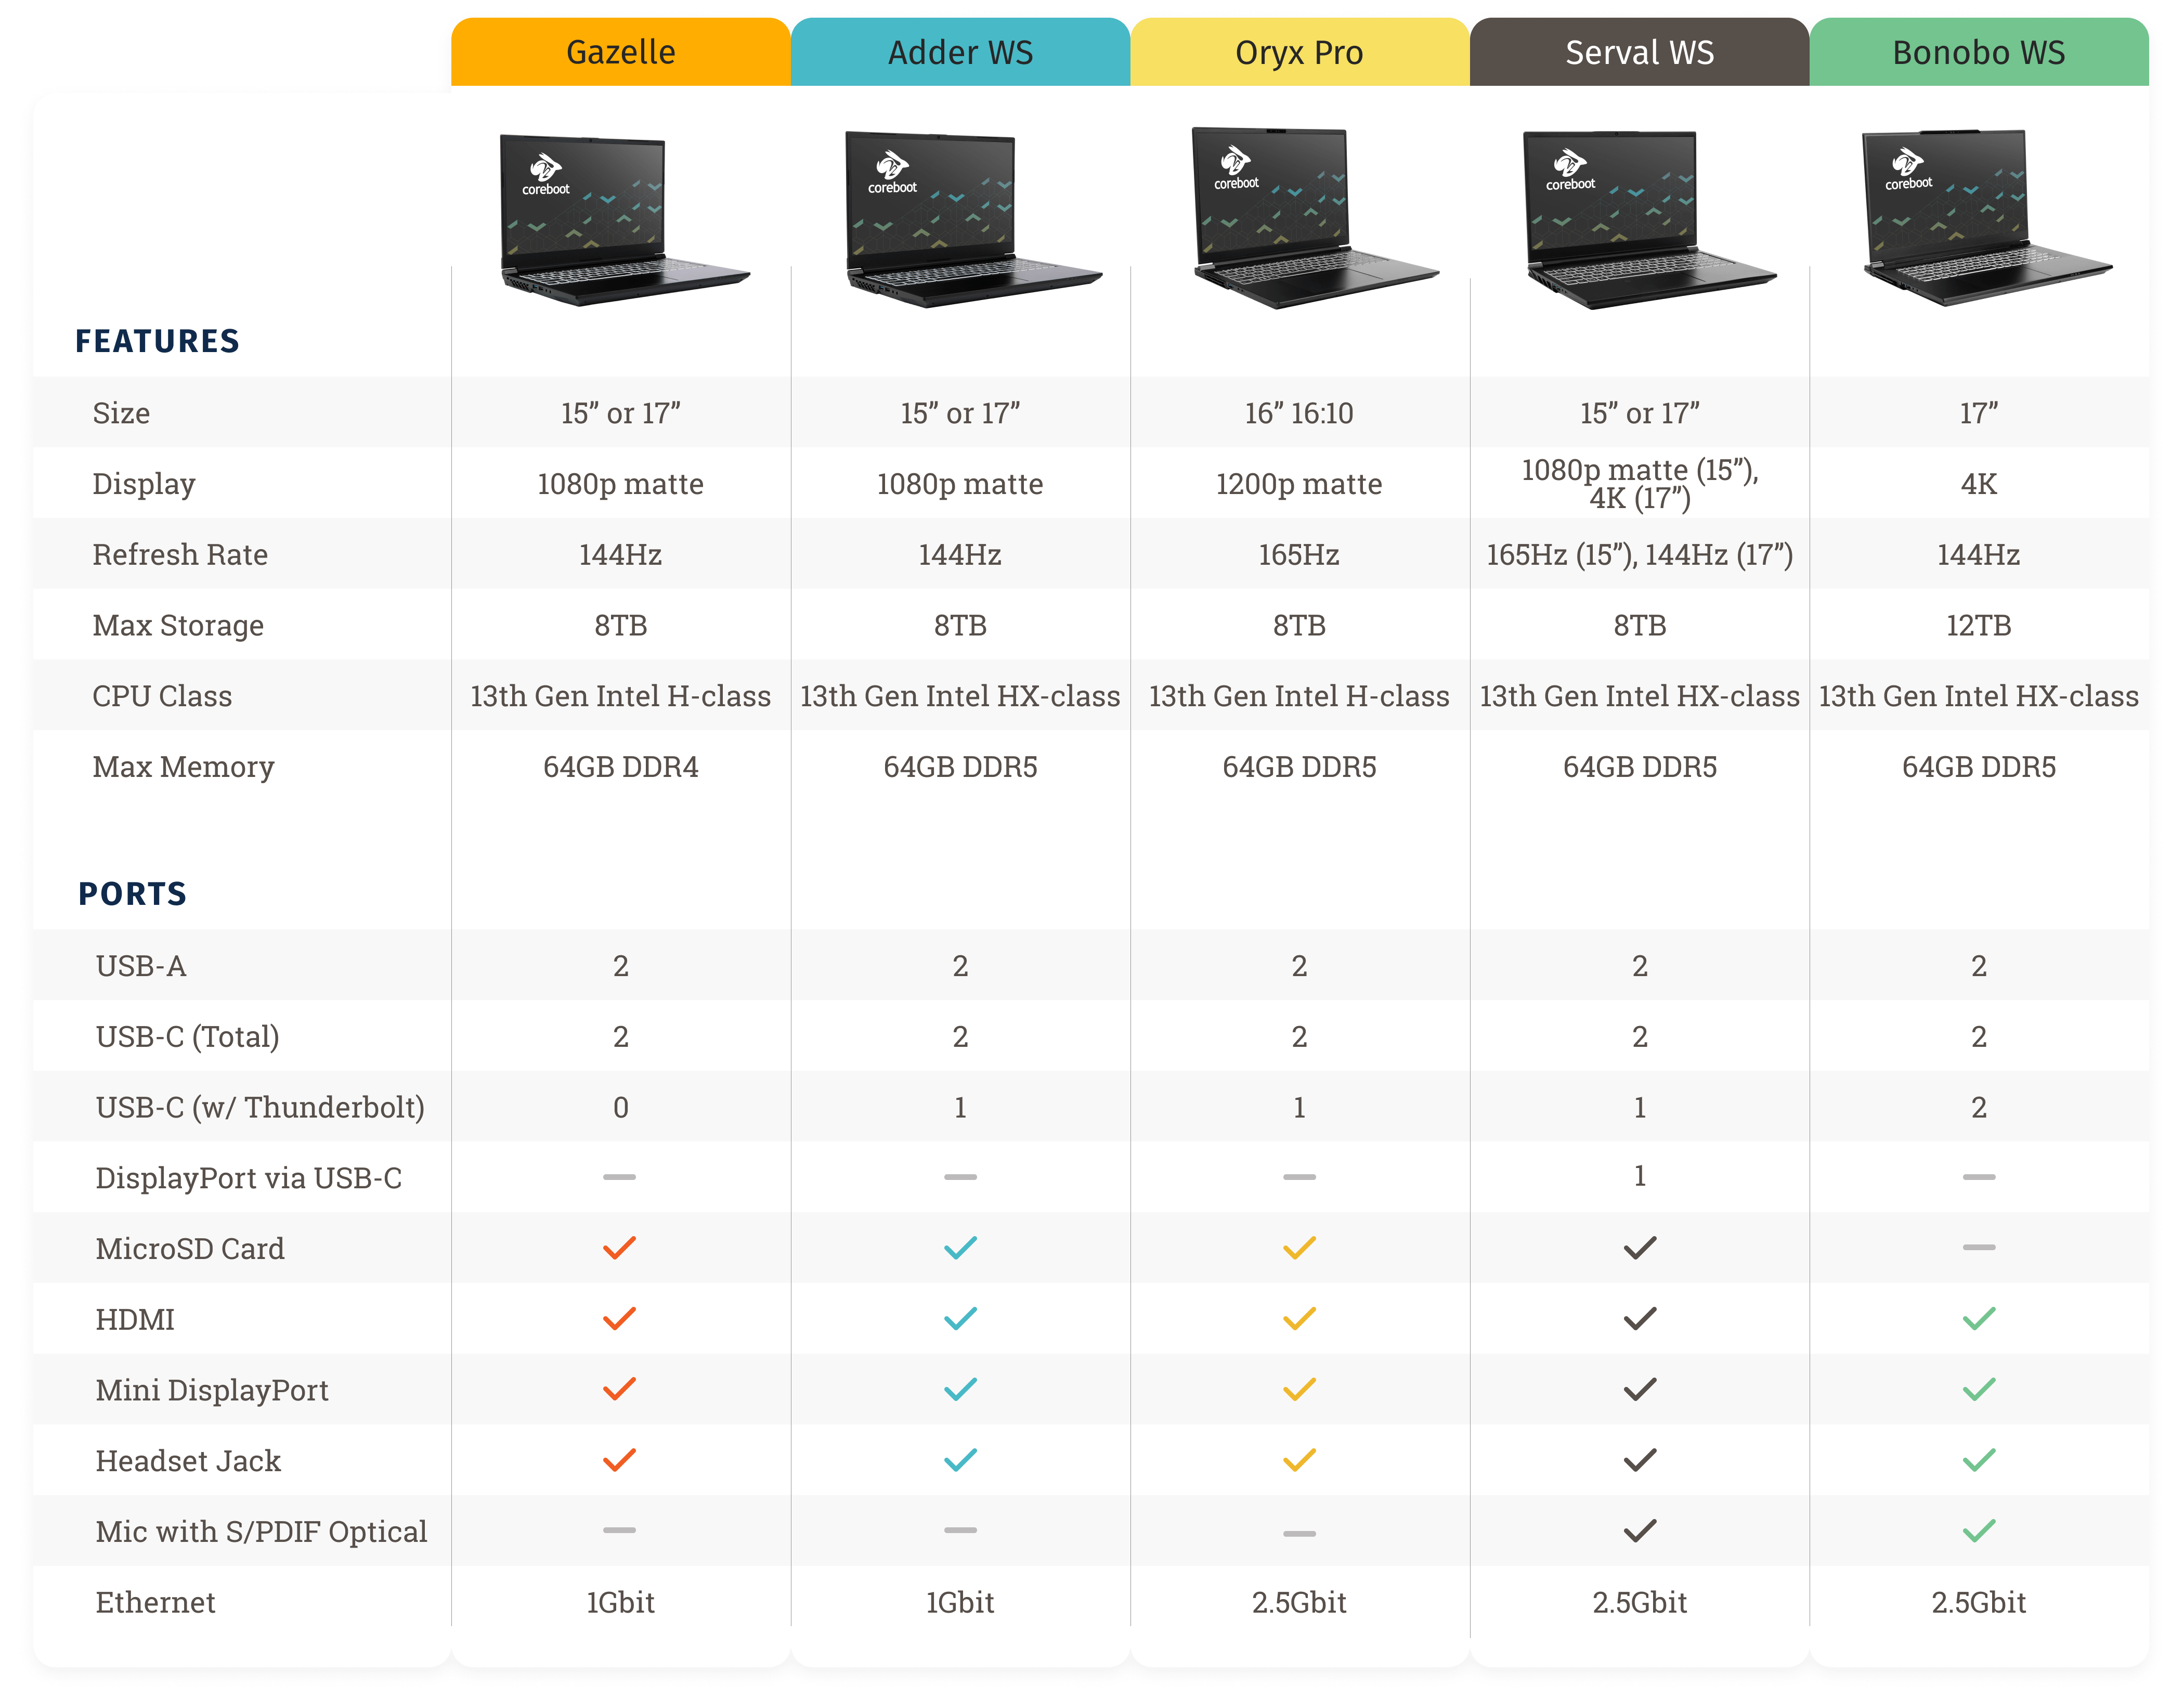Image resolution: width=2184 pixels, height=1700 pixels.
Task: Click the Headset Jack checkmark for Bonobo WS
Action: coord(1978,1459)
